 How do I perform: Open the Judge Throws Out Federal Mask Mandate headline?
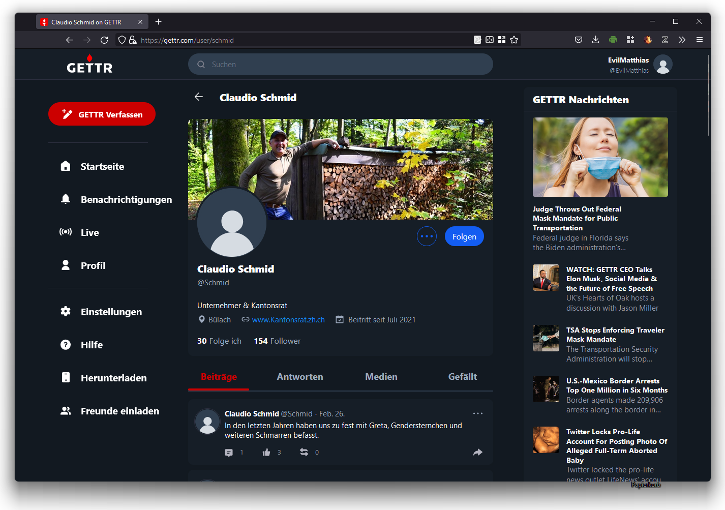(x=577, y=218)
